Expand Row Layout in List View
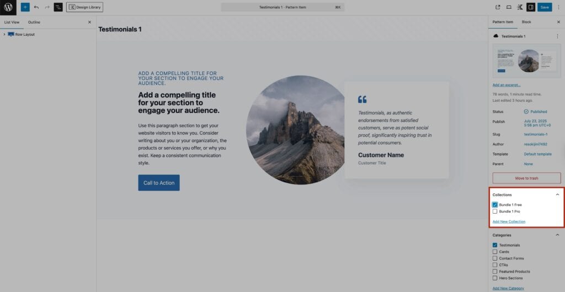This screenshot has height=292, width=565. tap(4, 34)
